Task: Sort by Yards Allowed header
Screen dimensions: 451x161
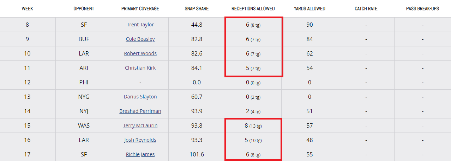Action: [x=309, y=8]
